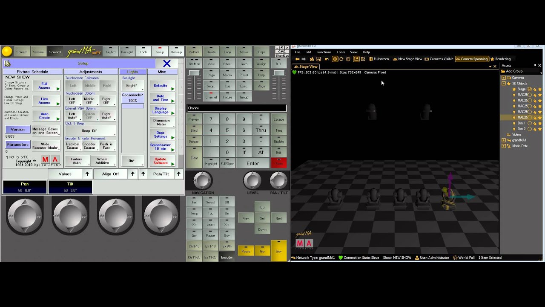Click the undo arrow icon in 3D toolbar
This screenshot has width=545, height=307.
point(327,59)
